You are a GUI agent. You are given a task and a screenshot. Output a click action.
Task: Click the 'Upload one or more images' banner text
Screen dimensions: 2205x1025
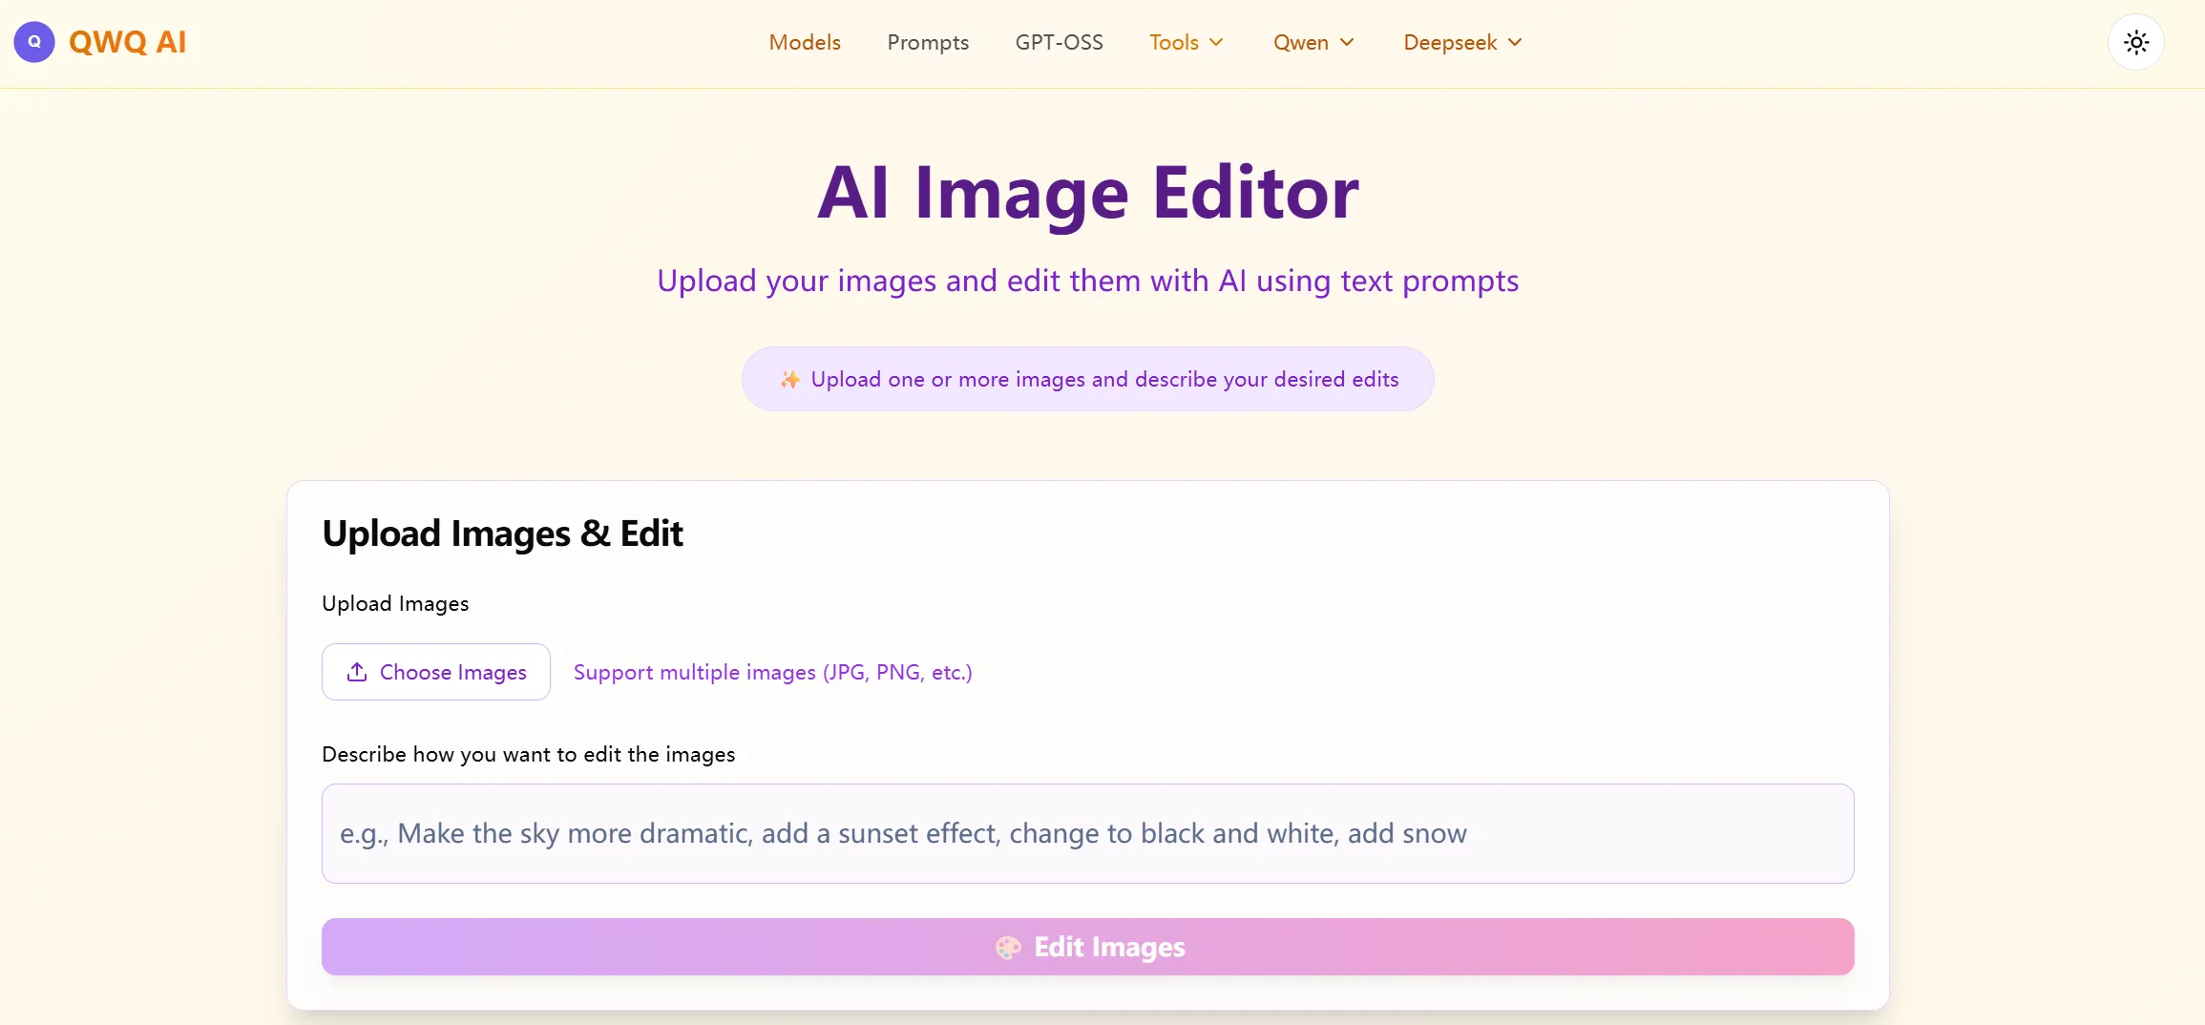(x=1104, y=380)
